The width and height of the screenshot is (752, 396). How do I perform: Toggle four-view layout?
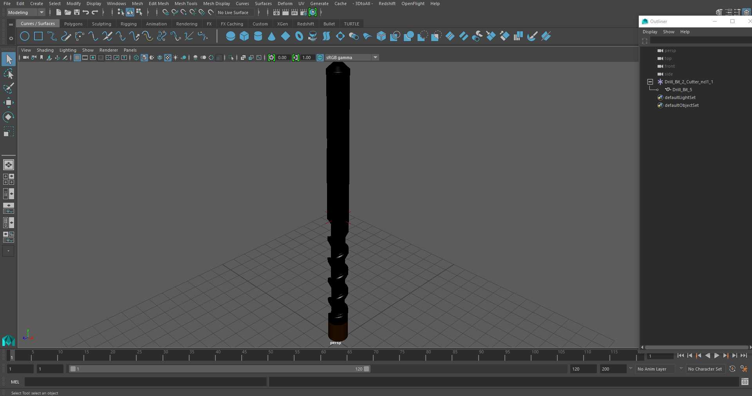9,179
